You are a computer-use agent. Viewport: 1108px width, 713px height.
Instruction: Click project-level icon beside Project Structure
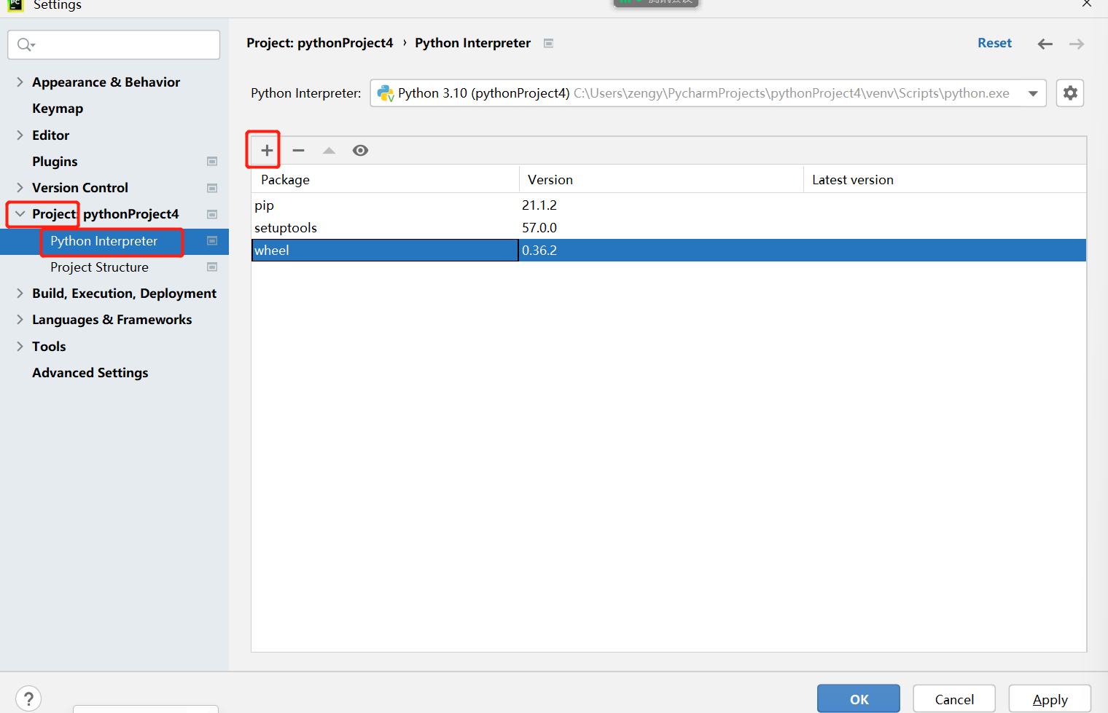[x=212, y=267]
